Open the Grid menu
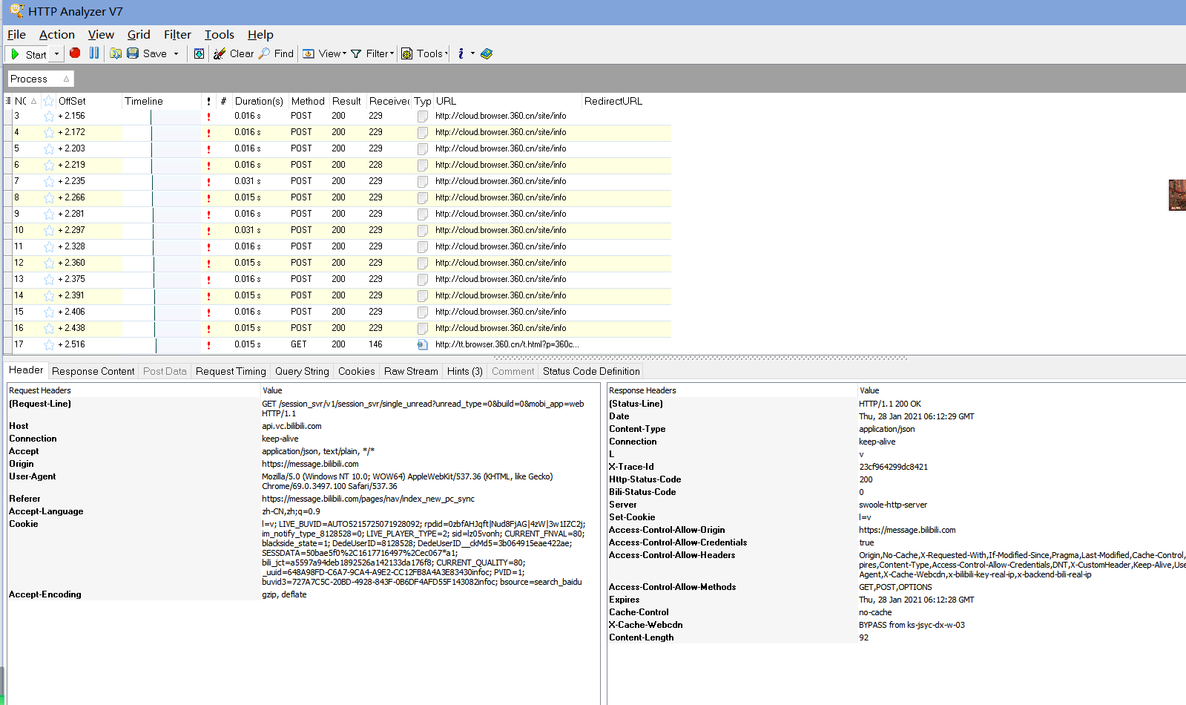 (x=139, y=35)
